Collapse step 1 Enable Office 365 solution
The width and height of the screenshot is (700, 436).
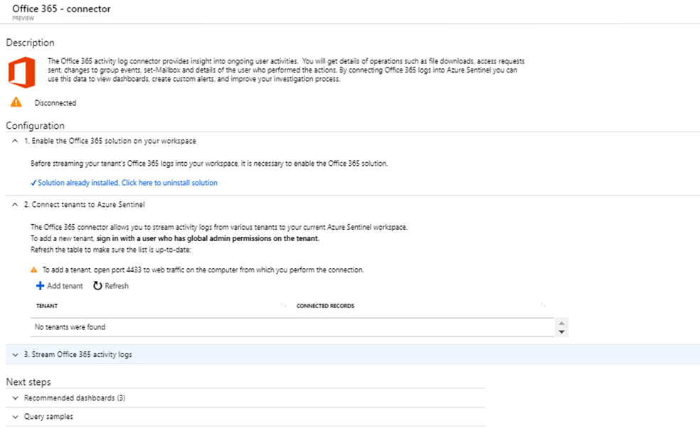tap(15, 141)
